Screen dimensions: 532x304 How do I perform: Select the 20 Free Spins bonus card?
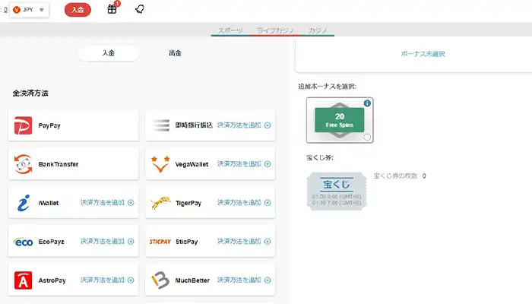pyautogui.click(x=340, y=120)
